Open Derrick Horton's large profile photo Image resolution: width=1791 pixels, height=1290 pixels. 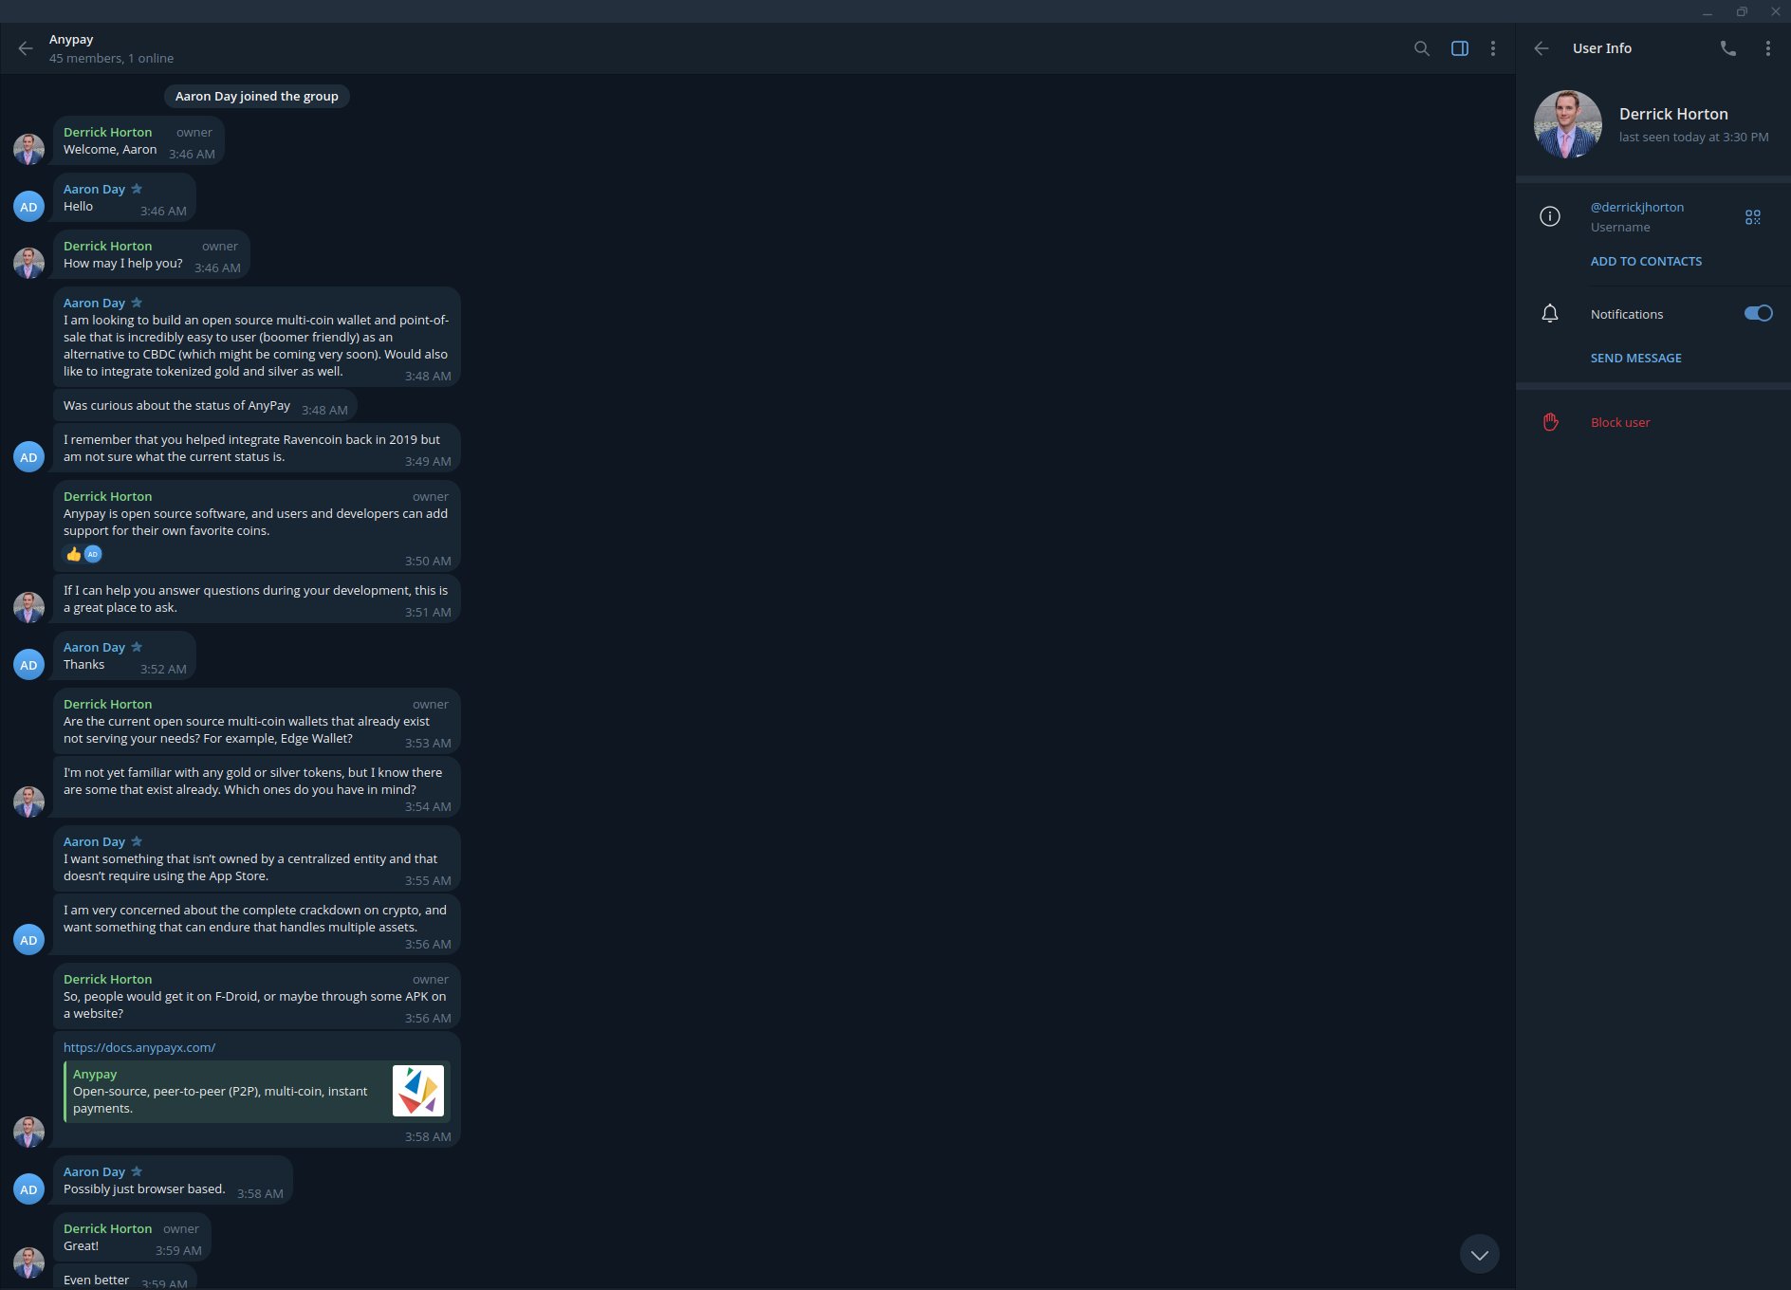click(x=1567, y=124)
